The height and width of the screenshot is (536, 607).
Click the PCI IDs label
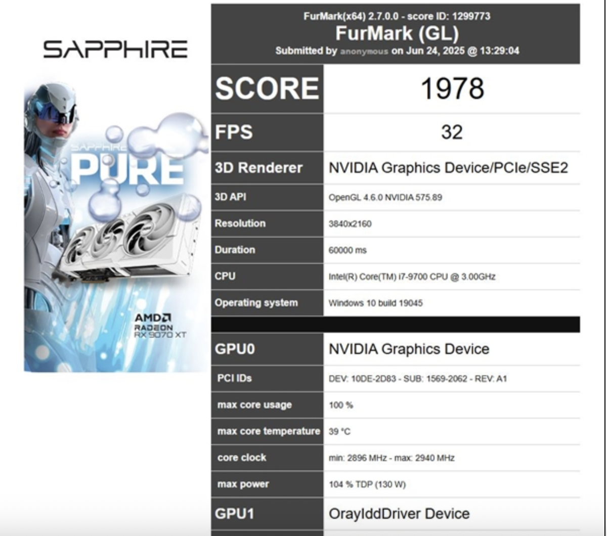click(234, 378)
